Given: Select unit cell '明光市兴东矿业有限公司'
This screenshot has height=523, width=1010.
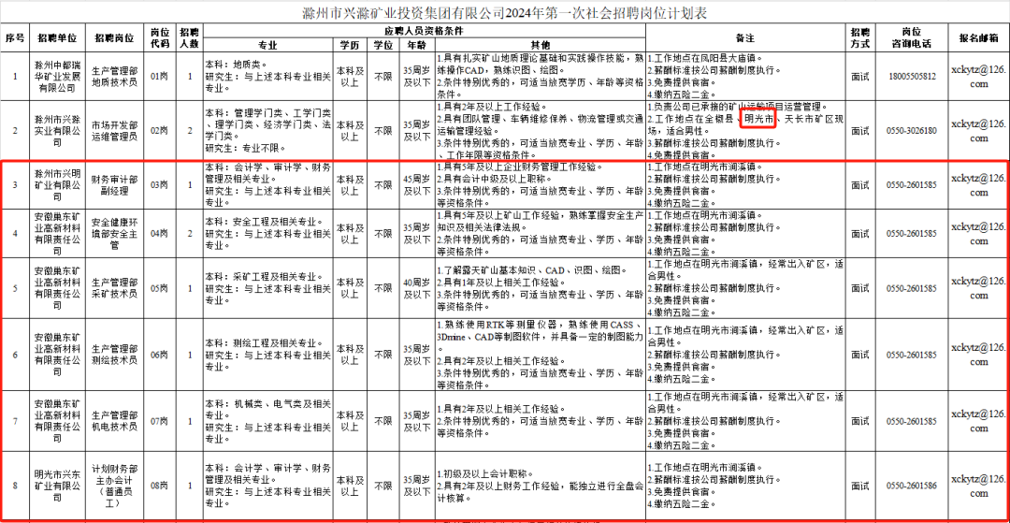Looking at the screenshot, I should pos(57,487).
